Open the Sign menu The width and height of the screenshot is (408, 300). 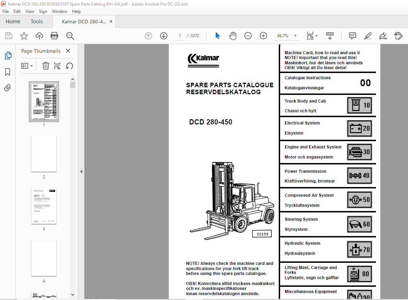43,11
